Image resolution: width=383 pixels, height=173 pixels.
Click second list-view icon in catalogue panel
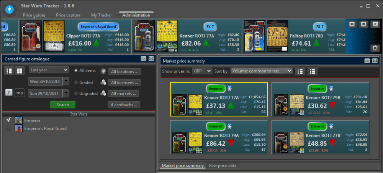tap(20, 71)
